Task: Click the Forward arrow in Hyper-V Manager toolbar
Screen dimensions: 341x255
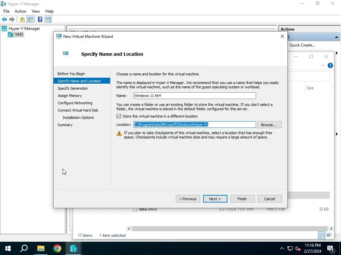Action: point(12,20)
